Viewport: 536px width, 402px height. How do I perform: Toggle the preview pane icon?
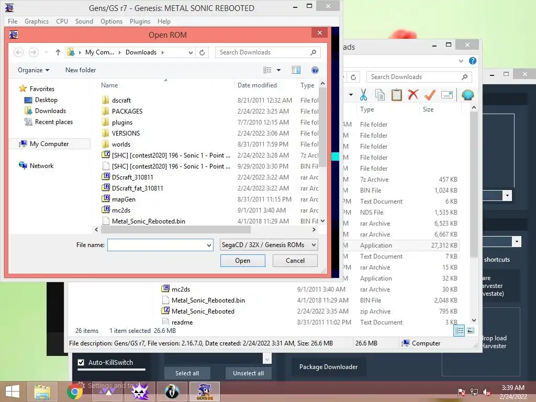point(296,70)
